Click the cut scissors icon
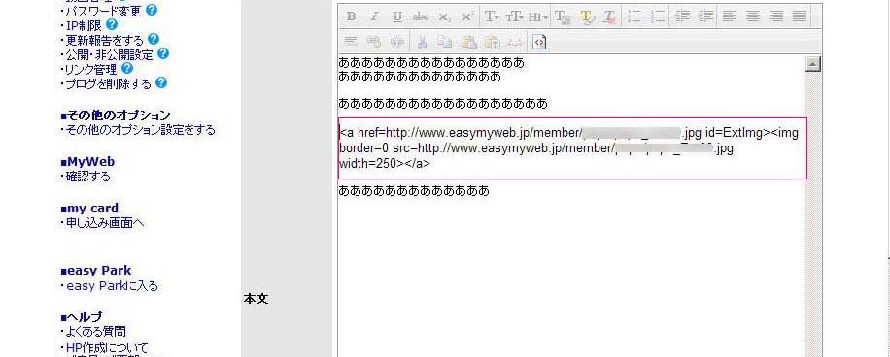The width and height of the screenshot is (890, 357). tap(421, 42)
